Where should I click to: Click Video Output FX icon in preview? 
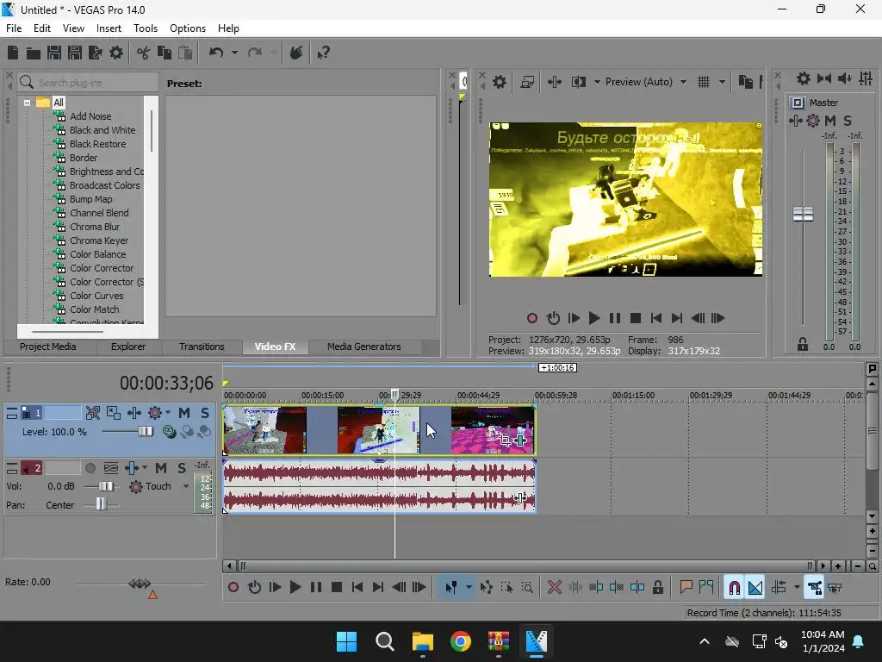point(554,82)
